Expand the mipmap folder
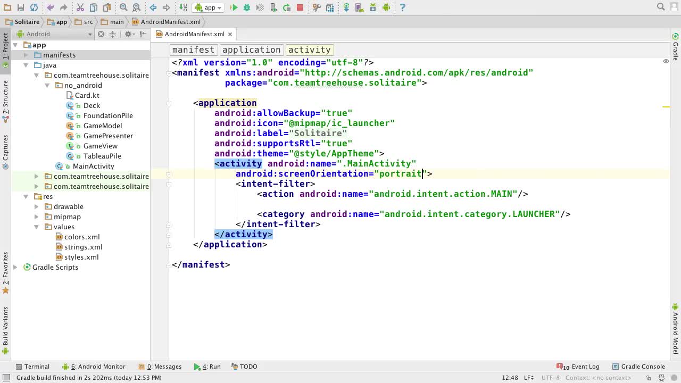681x383 pixels. click(37, 217)
